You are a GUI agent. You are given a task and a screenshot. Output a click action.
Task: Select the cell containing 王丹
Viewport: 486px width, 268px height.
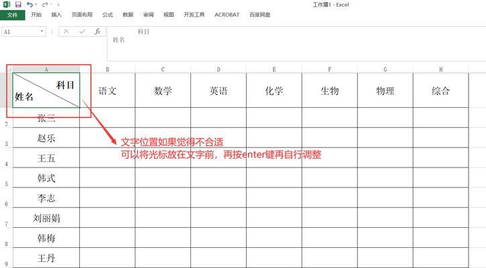point(46,257)
